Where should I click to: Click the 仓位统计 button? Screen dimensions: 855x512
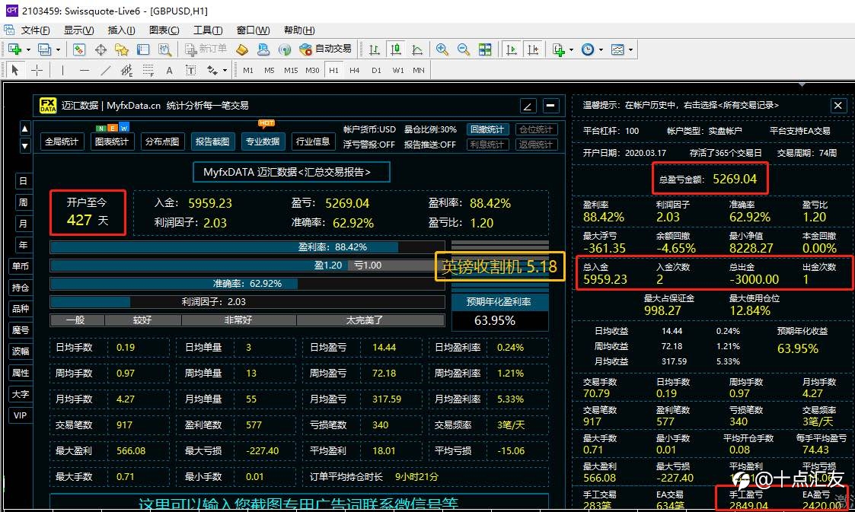[536, 129]
